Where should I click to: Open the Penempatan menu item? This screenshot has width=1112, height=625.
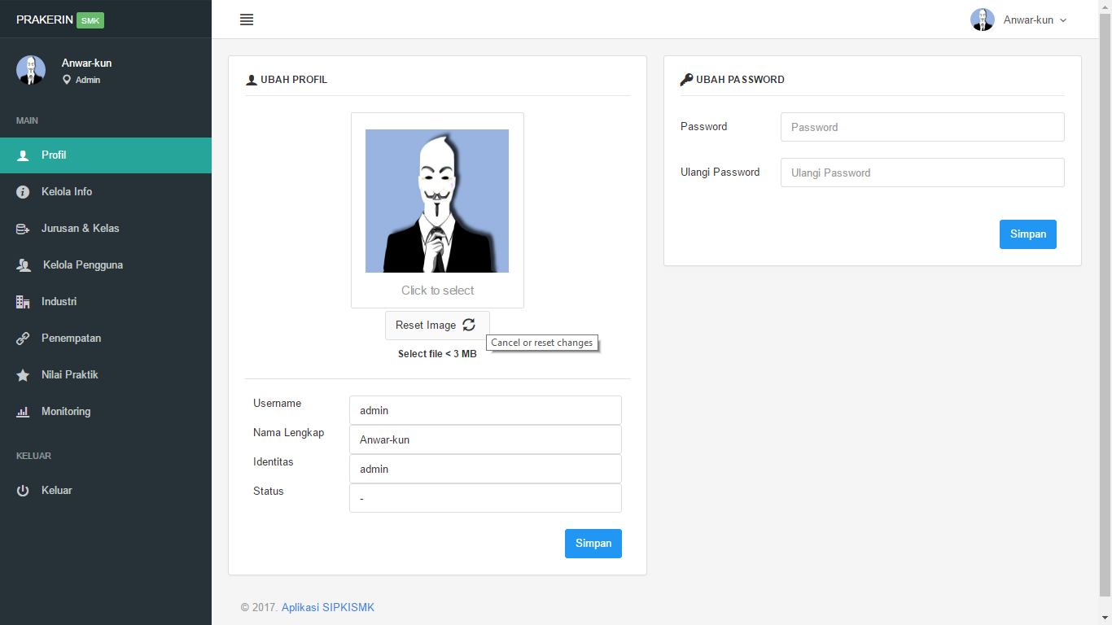pyautogui.click(x=106, y=339)
